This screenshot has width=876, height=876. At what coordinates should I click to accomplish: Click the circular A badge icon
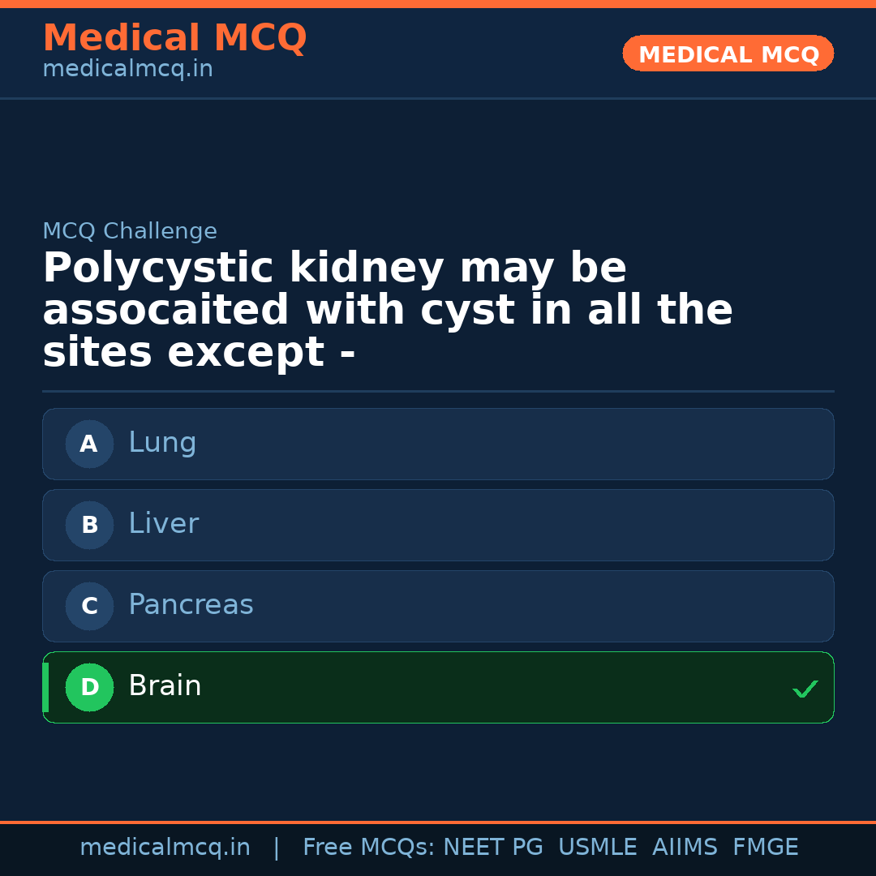click(x=89, y=444)
